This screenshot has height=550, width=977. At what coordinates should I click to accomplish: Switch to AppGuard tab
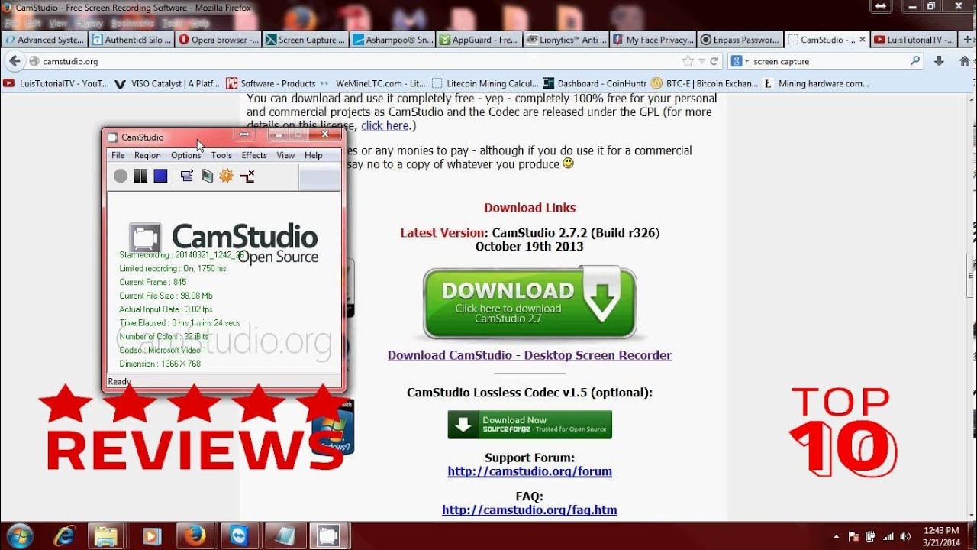click(x=479, y=40)
